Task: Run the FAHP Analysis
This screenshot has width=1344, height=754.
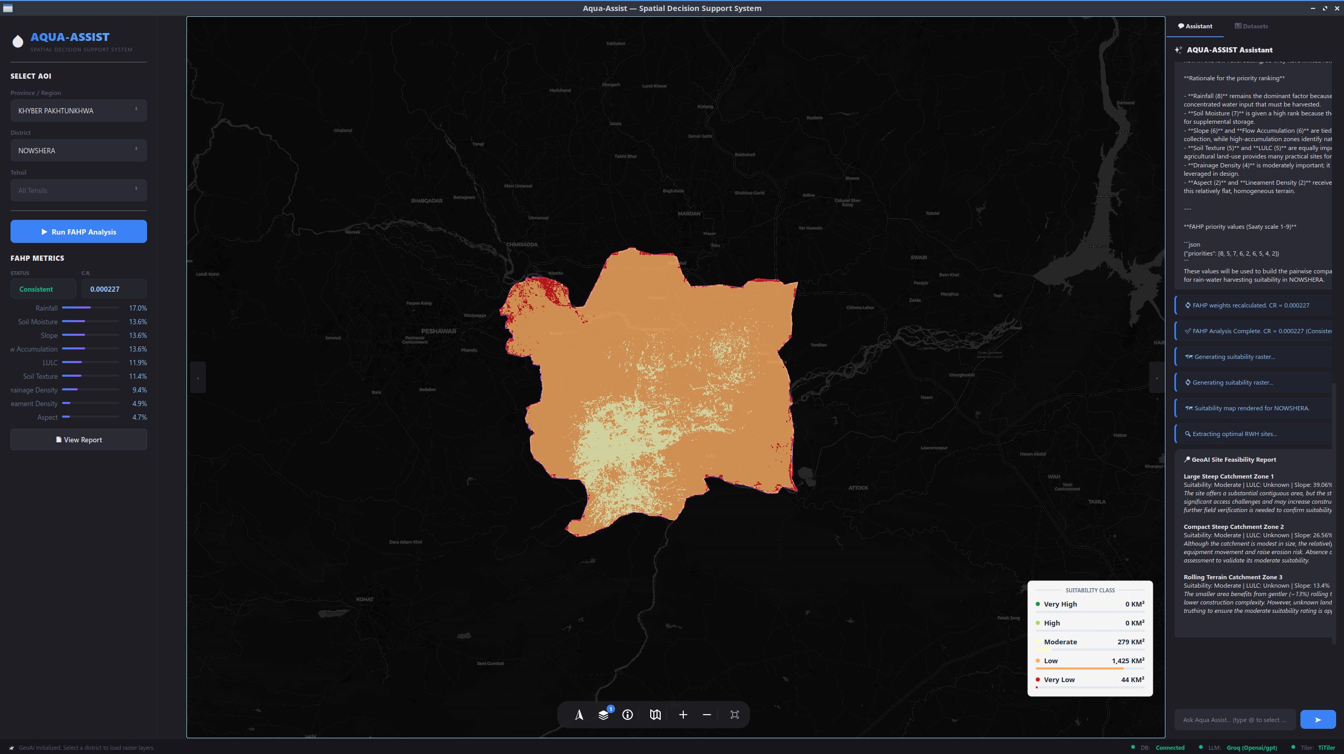Action: 79,231
